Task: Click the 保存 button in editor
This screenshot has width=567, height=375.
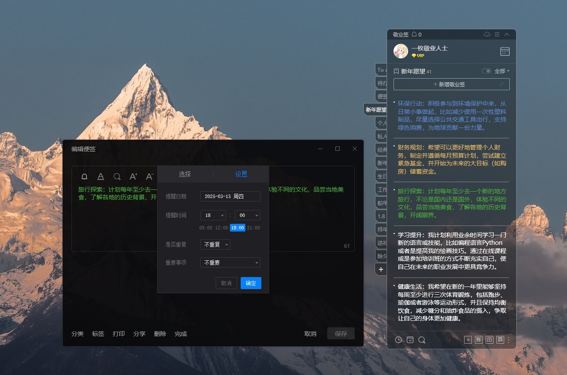Action: (341, 334)
